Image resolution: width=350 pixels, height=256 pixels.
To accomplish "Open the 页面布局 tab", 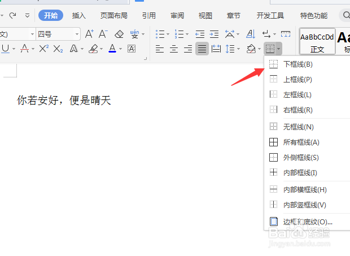I will (114, 16).
